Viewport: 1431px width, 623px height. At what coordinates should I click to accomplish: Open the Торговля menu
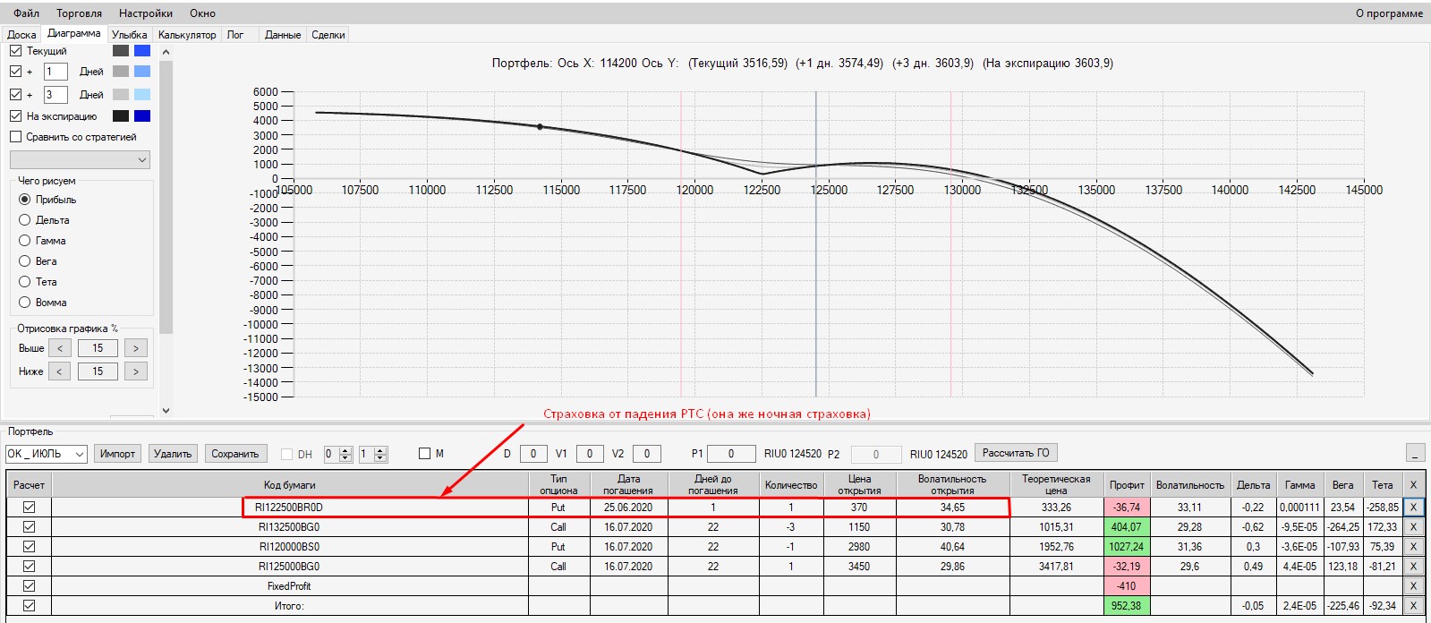pyautogui.click(x=79, y=13)
